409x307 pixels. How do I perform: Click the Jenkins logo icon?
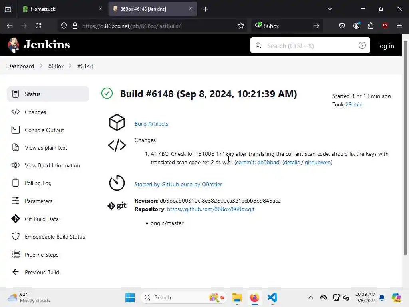click(13, 45)
